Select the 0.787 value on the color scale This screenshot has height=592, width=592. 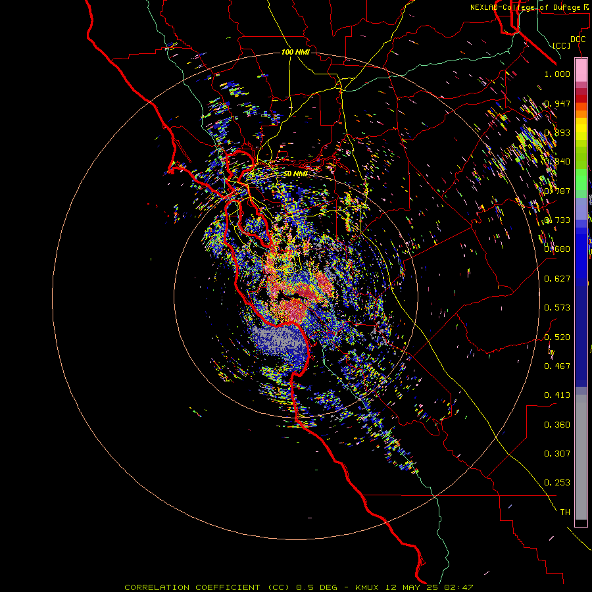click(x=557, y=191)
